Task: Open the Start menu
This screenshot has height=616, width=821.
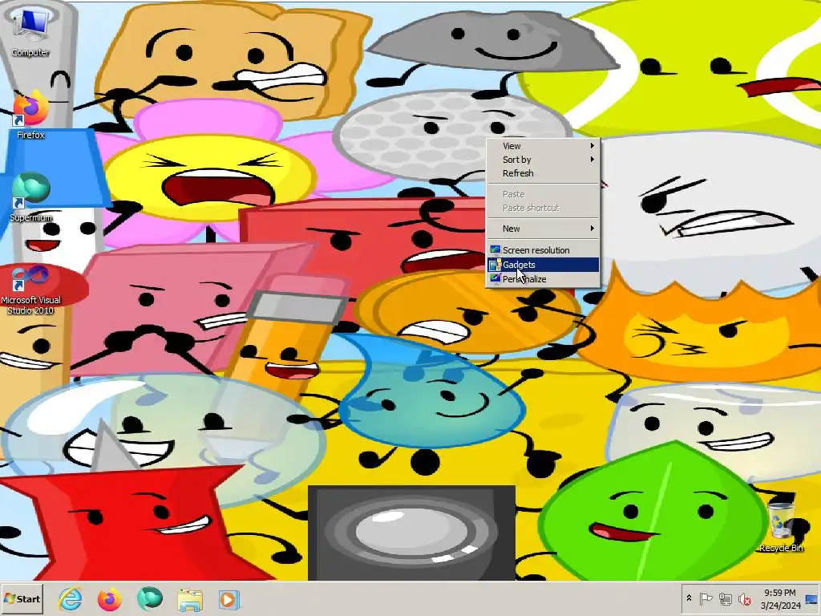Action: (22, 598)
